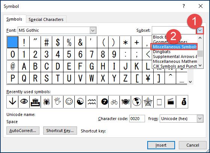Click the Insert button
The height and width of the screenshot is (153, 210).
[x=161, y=145]
